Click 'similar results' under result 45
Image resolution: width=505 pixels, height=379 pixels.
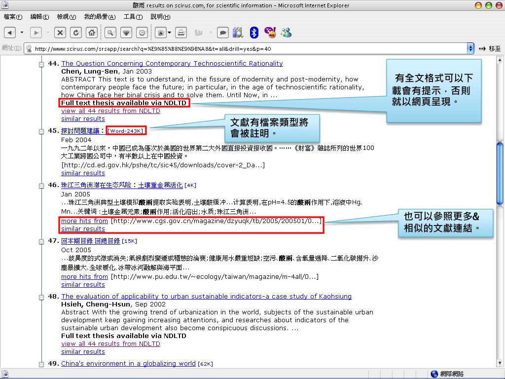pos(83,173)
